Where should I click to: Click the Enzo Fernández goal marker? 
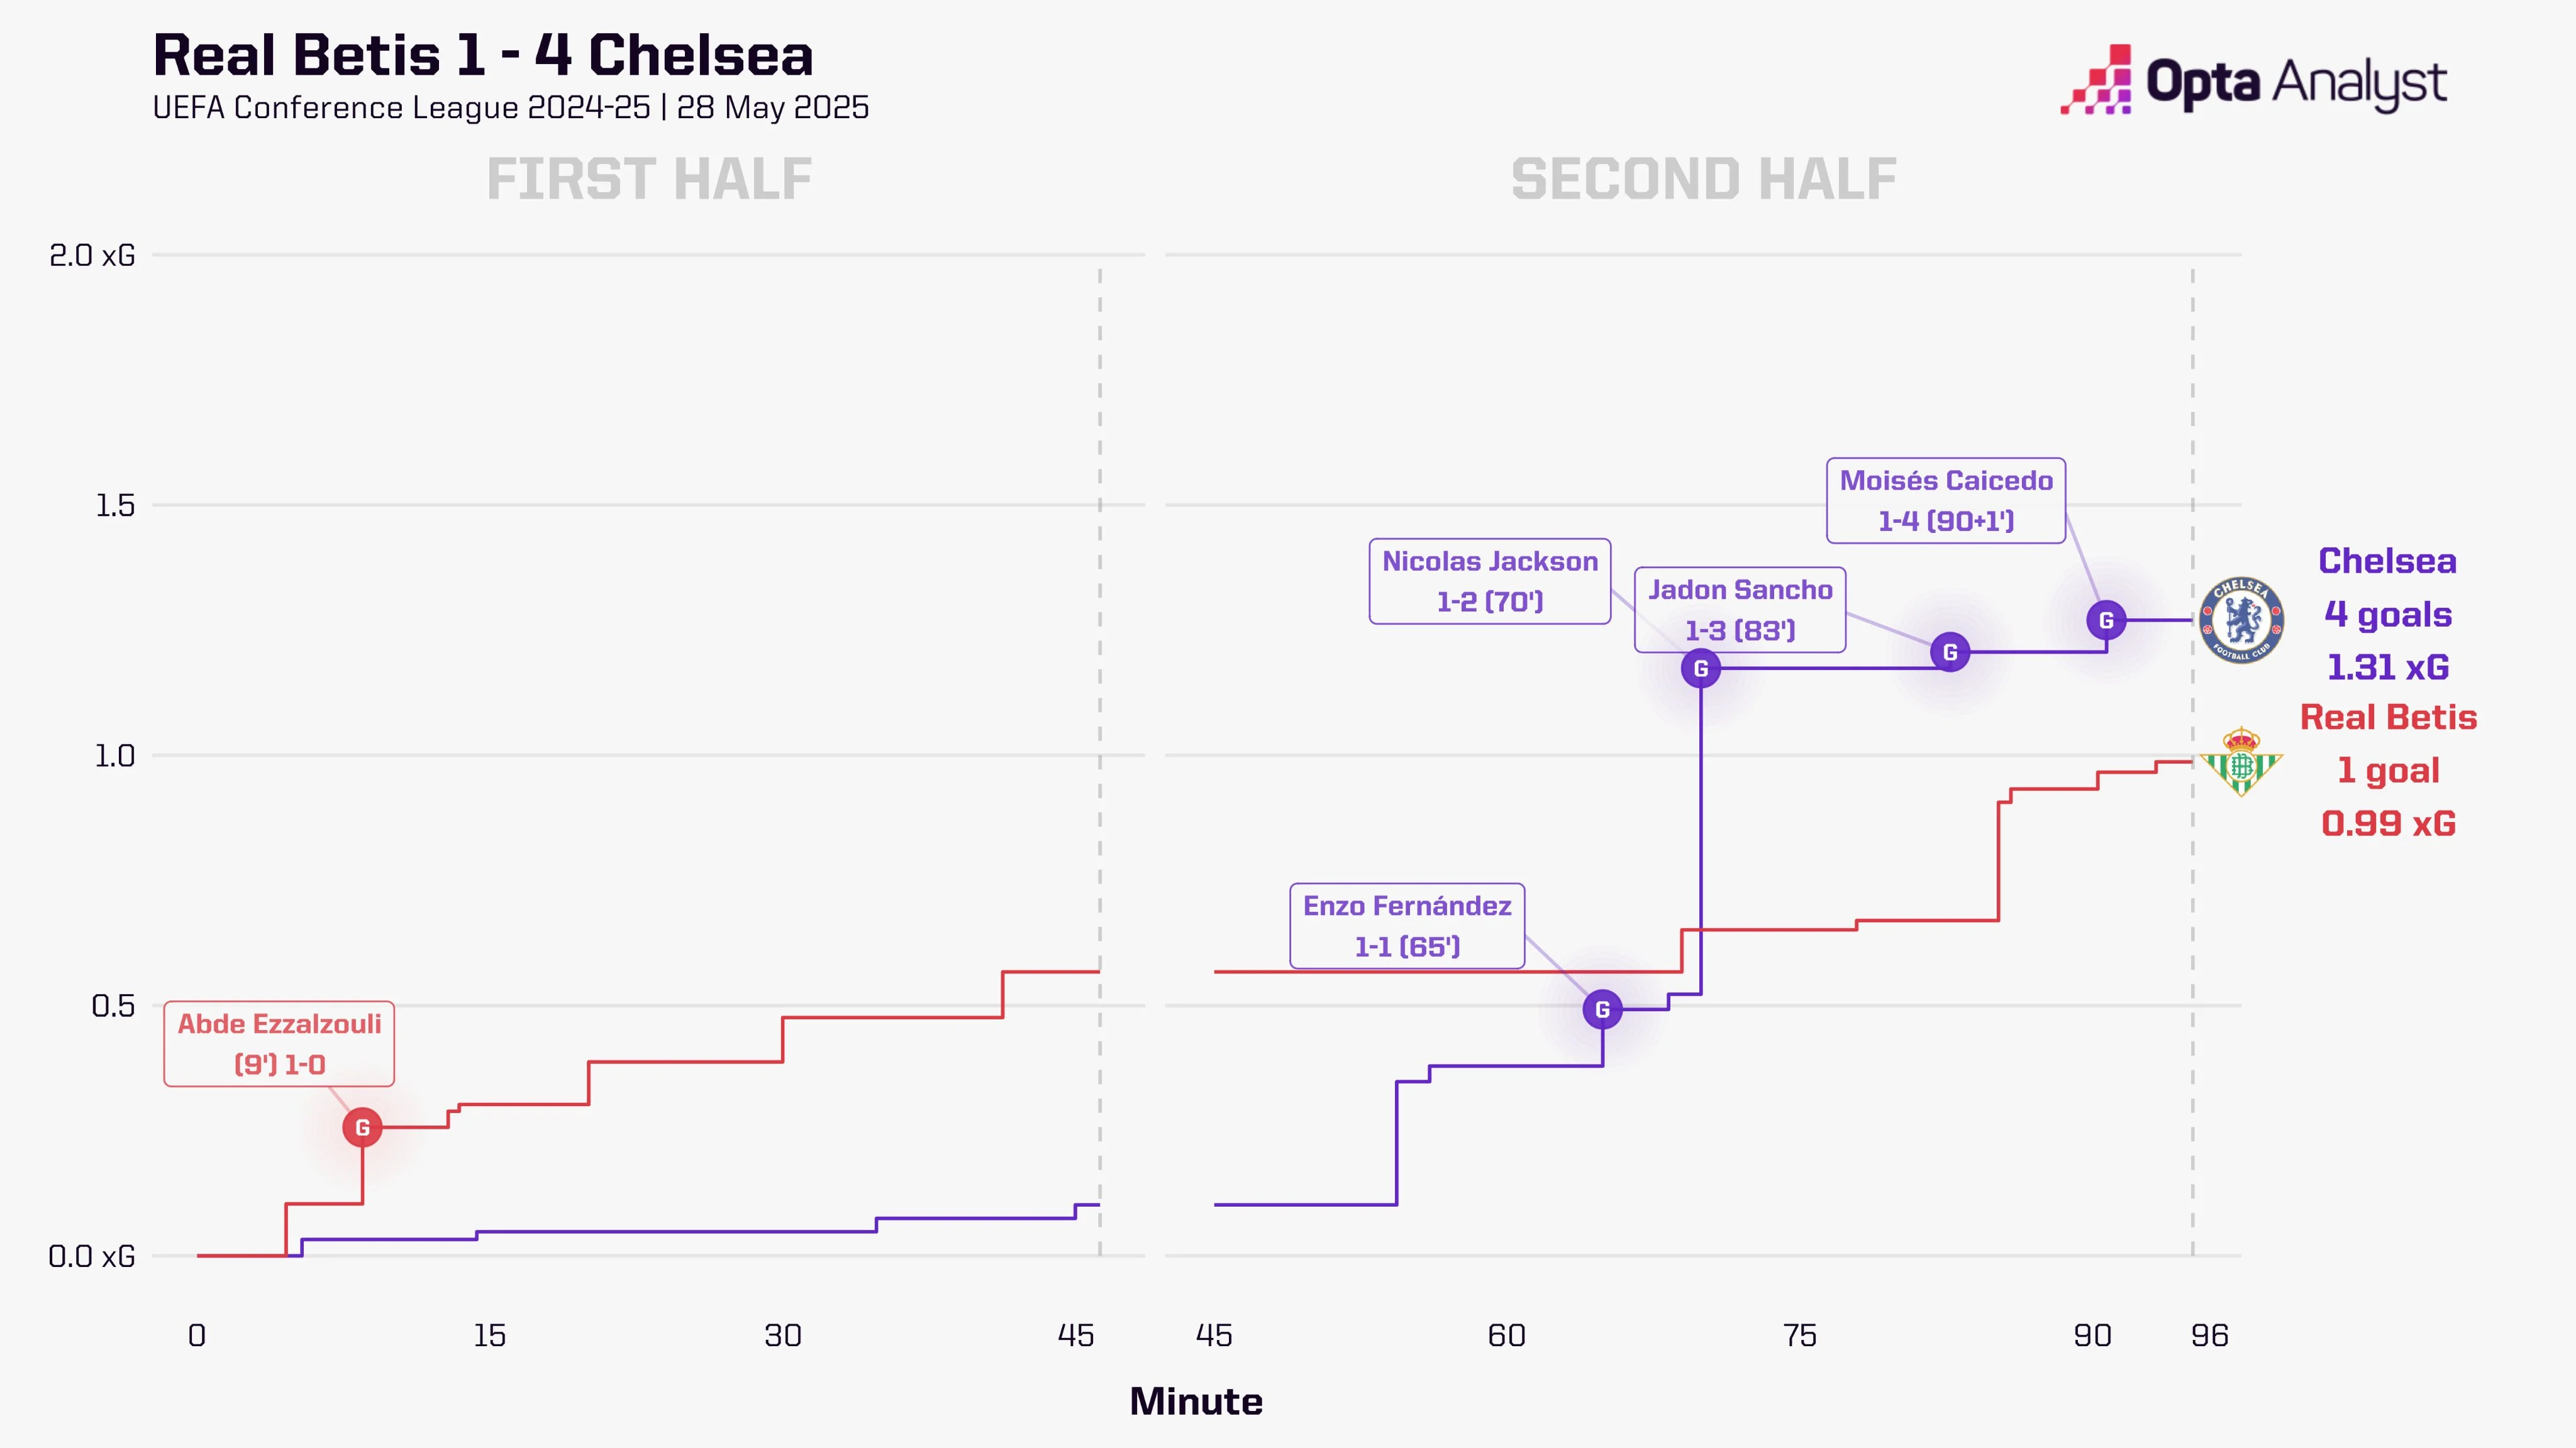[1602, 1009]
